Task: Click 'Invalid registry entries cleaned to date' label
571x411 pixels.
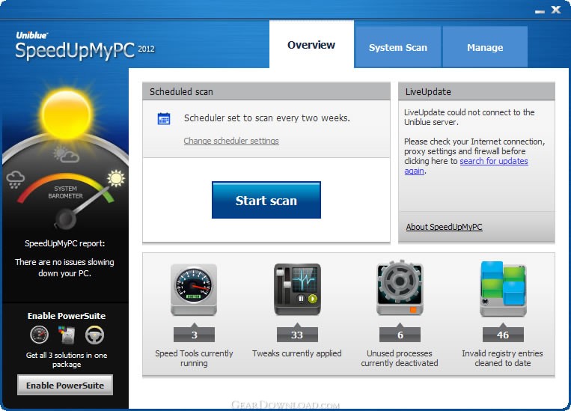Action: tap(503, 358)
